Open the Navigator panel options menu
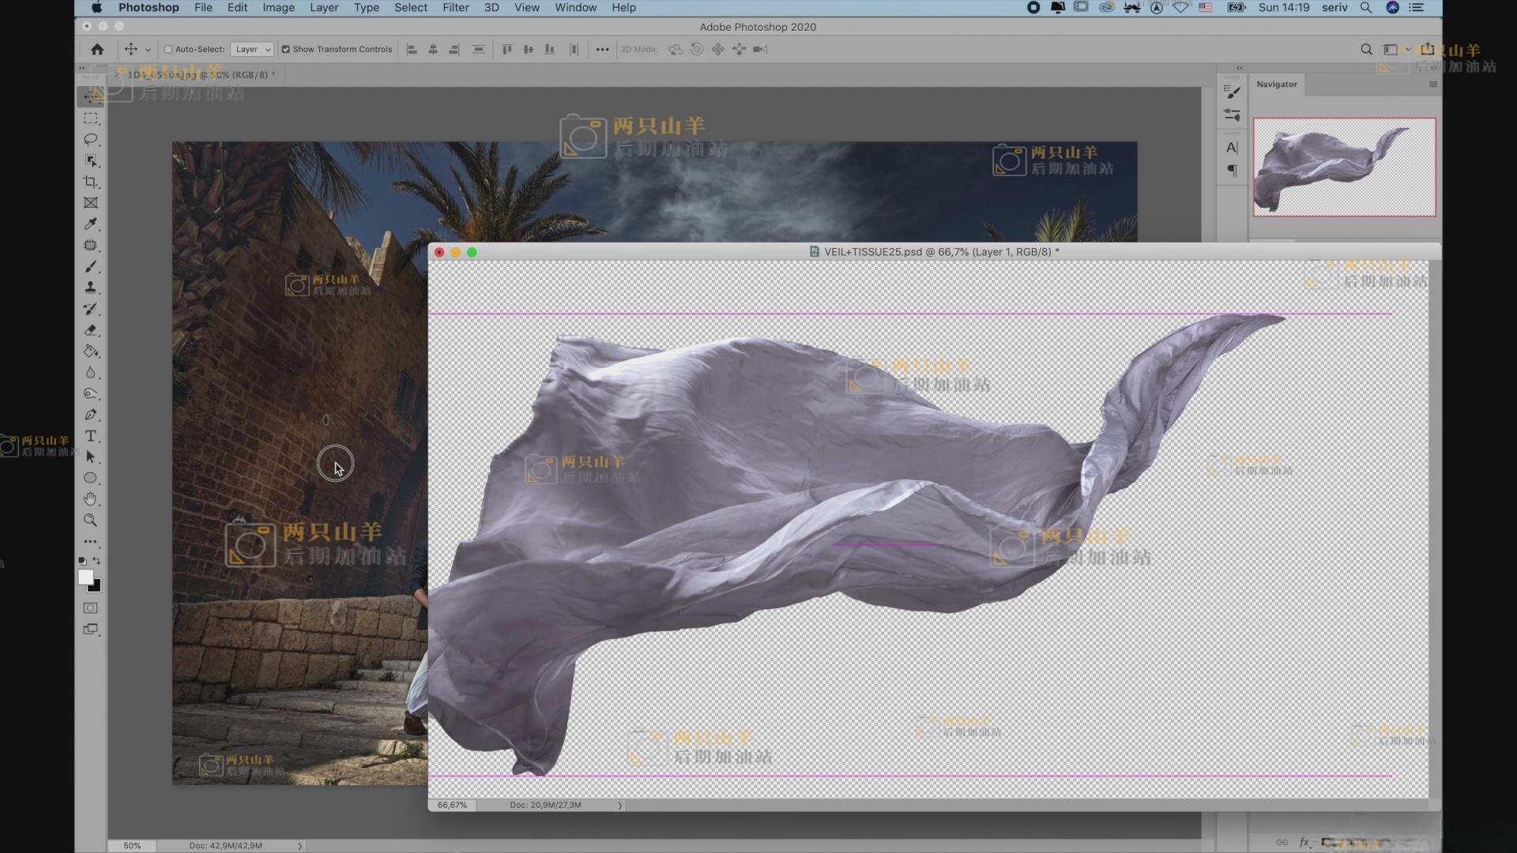 pyautogui.click(x=1432, y=85)
